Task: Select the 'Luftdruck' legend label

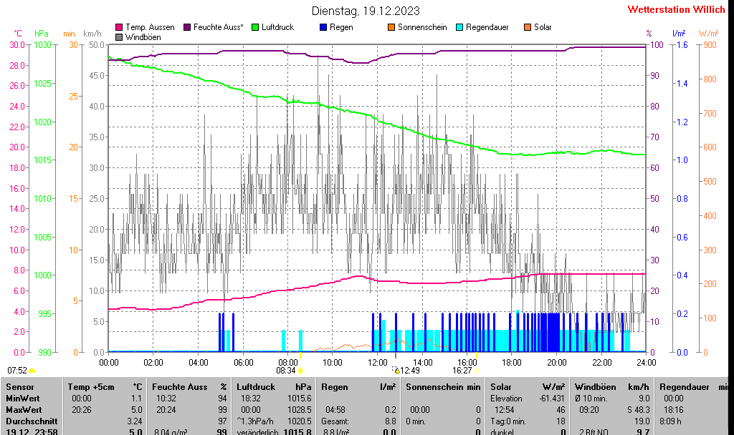Action: 277,28
